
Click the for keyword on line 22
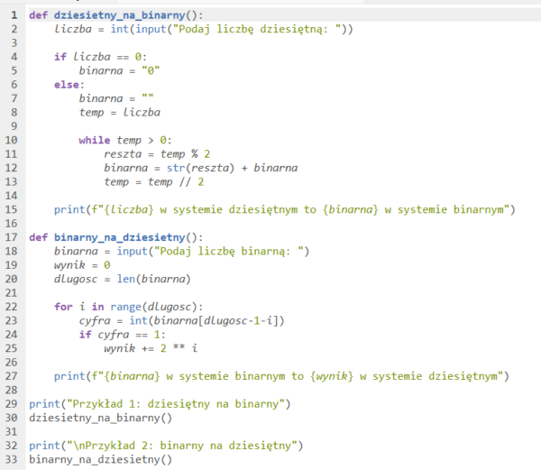tap(63, 307)
